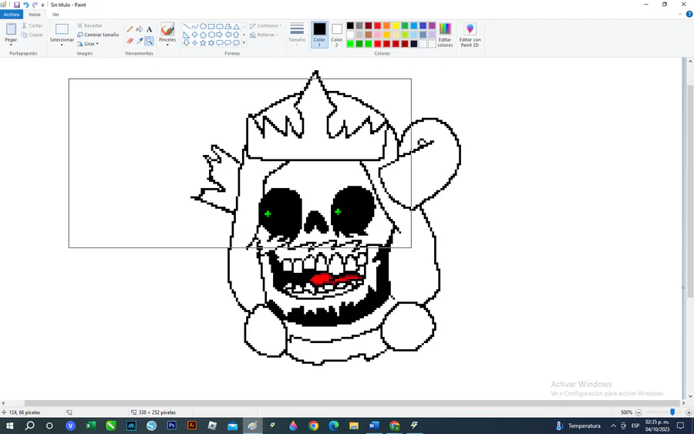Pick the purple color swatch
Image resolution: width=694 pixels, height=434 pixels.
point(432,25)
